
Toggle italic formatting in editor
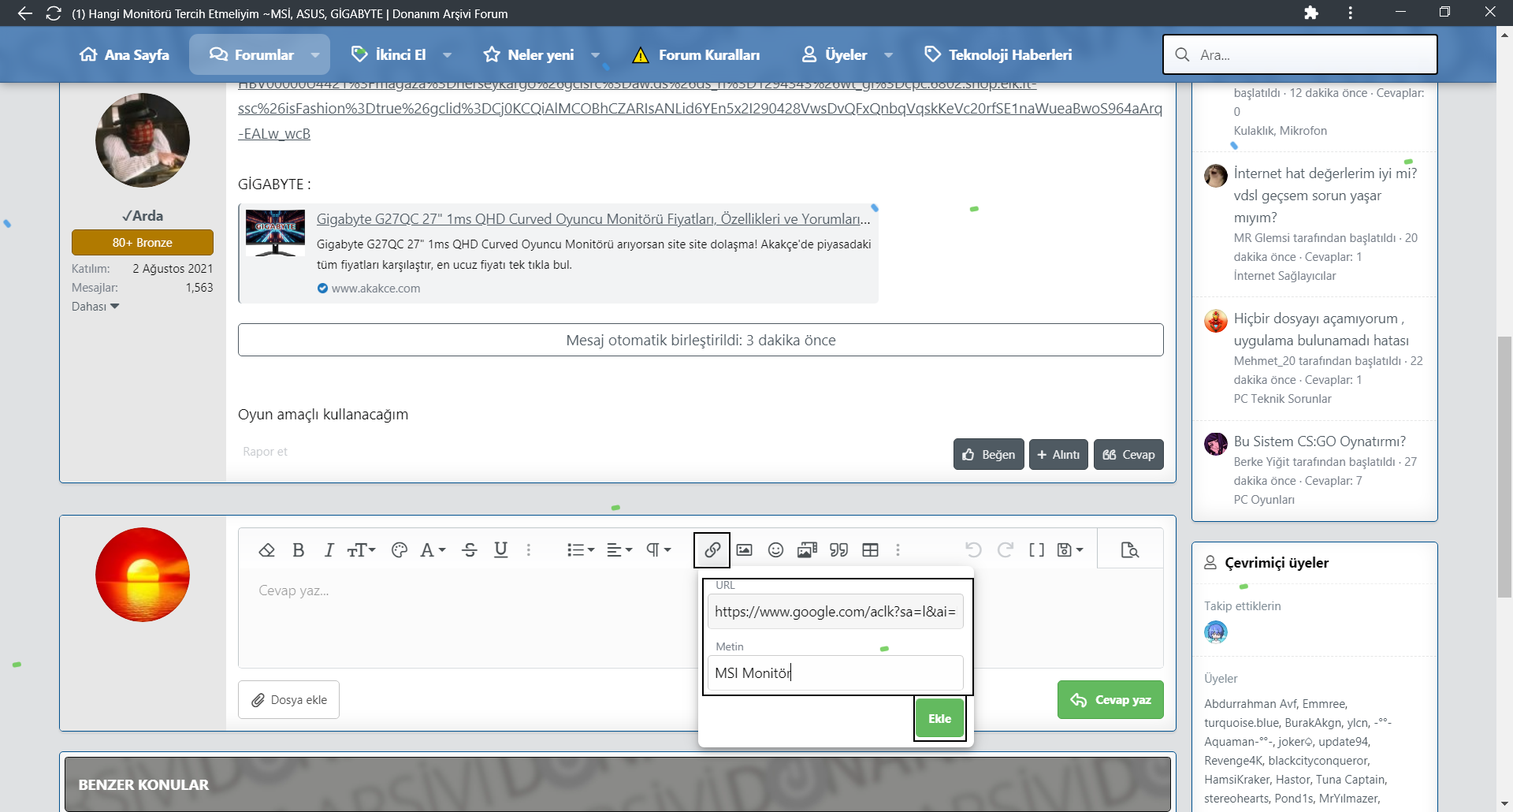click(x=329, y=550)
